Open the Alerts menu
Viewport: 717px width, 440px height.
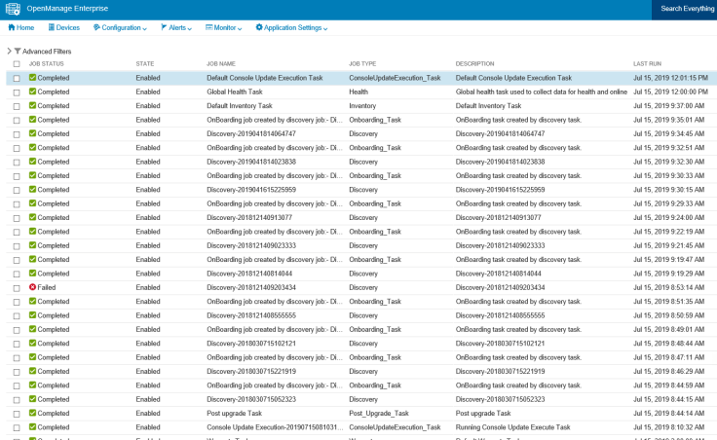point(178,28)
